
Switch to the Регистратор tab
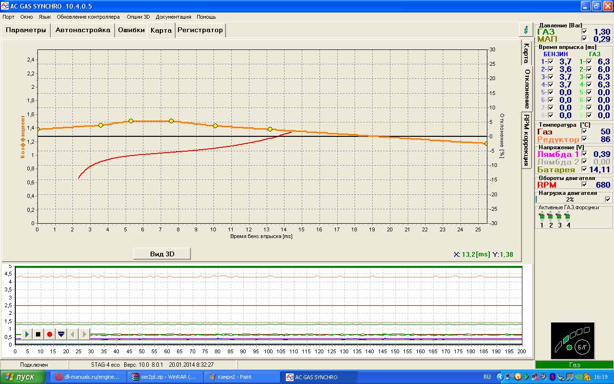pos(200,30)
